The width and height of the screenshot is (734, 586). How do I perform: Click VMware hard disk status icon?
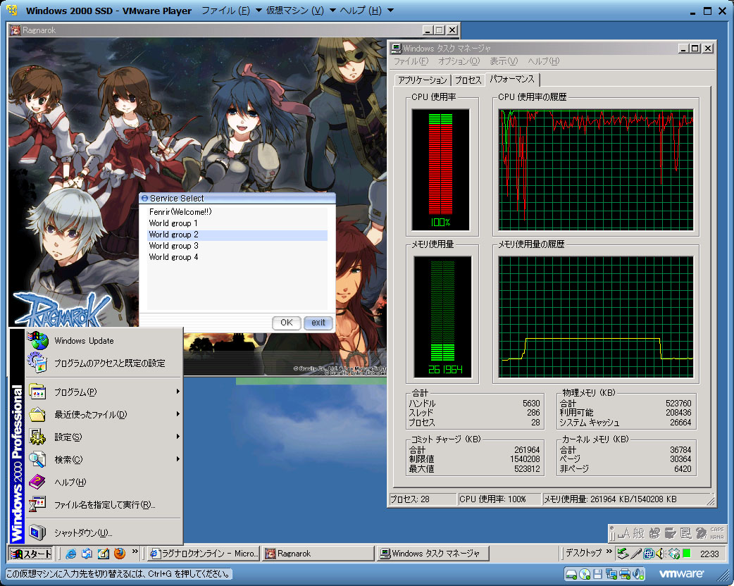coord(571,574)
